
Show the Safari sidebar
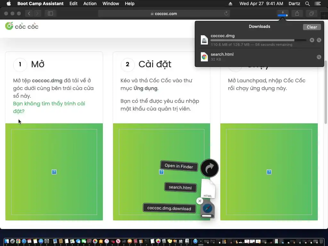(50, 13)
